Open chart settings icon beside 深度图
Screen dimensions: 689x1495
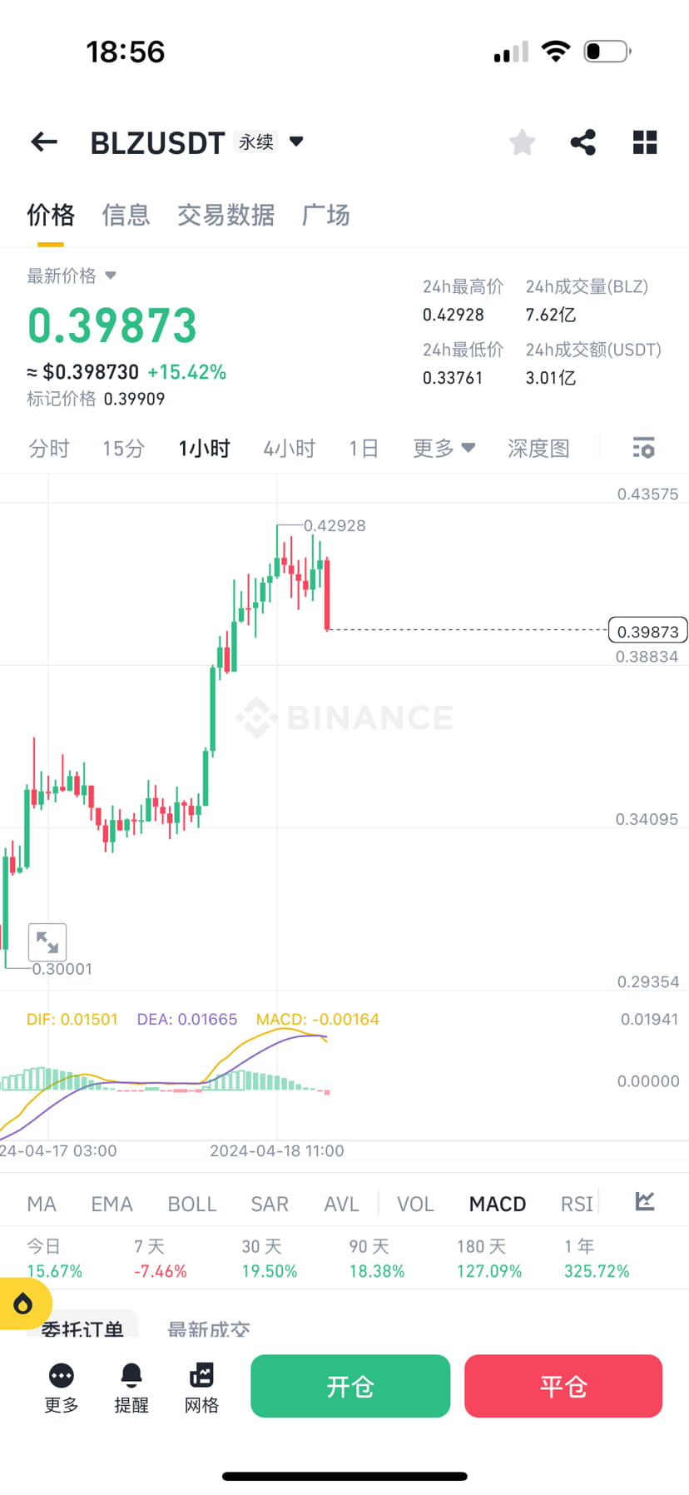pyautogui.click(x=643, y=448)
